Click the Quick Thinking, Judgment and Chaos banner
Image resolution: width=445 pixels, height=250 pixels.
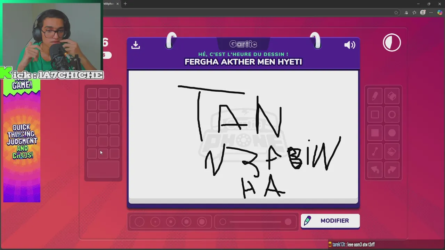click(x=22, y=141)
